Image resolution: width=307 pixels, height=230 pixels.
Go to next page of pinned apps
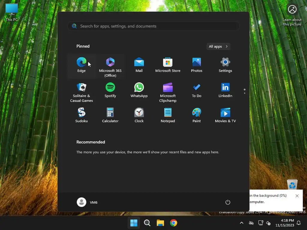(x=245, y=93)
